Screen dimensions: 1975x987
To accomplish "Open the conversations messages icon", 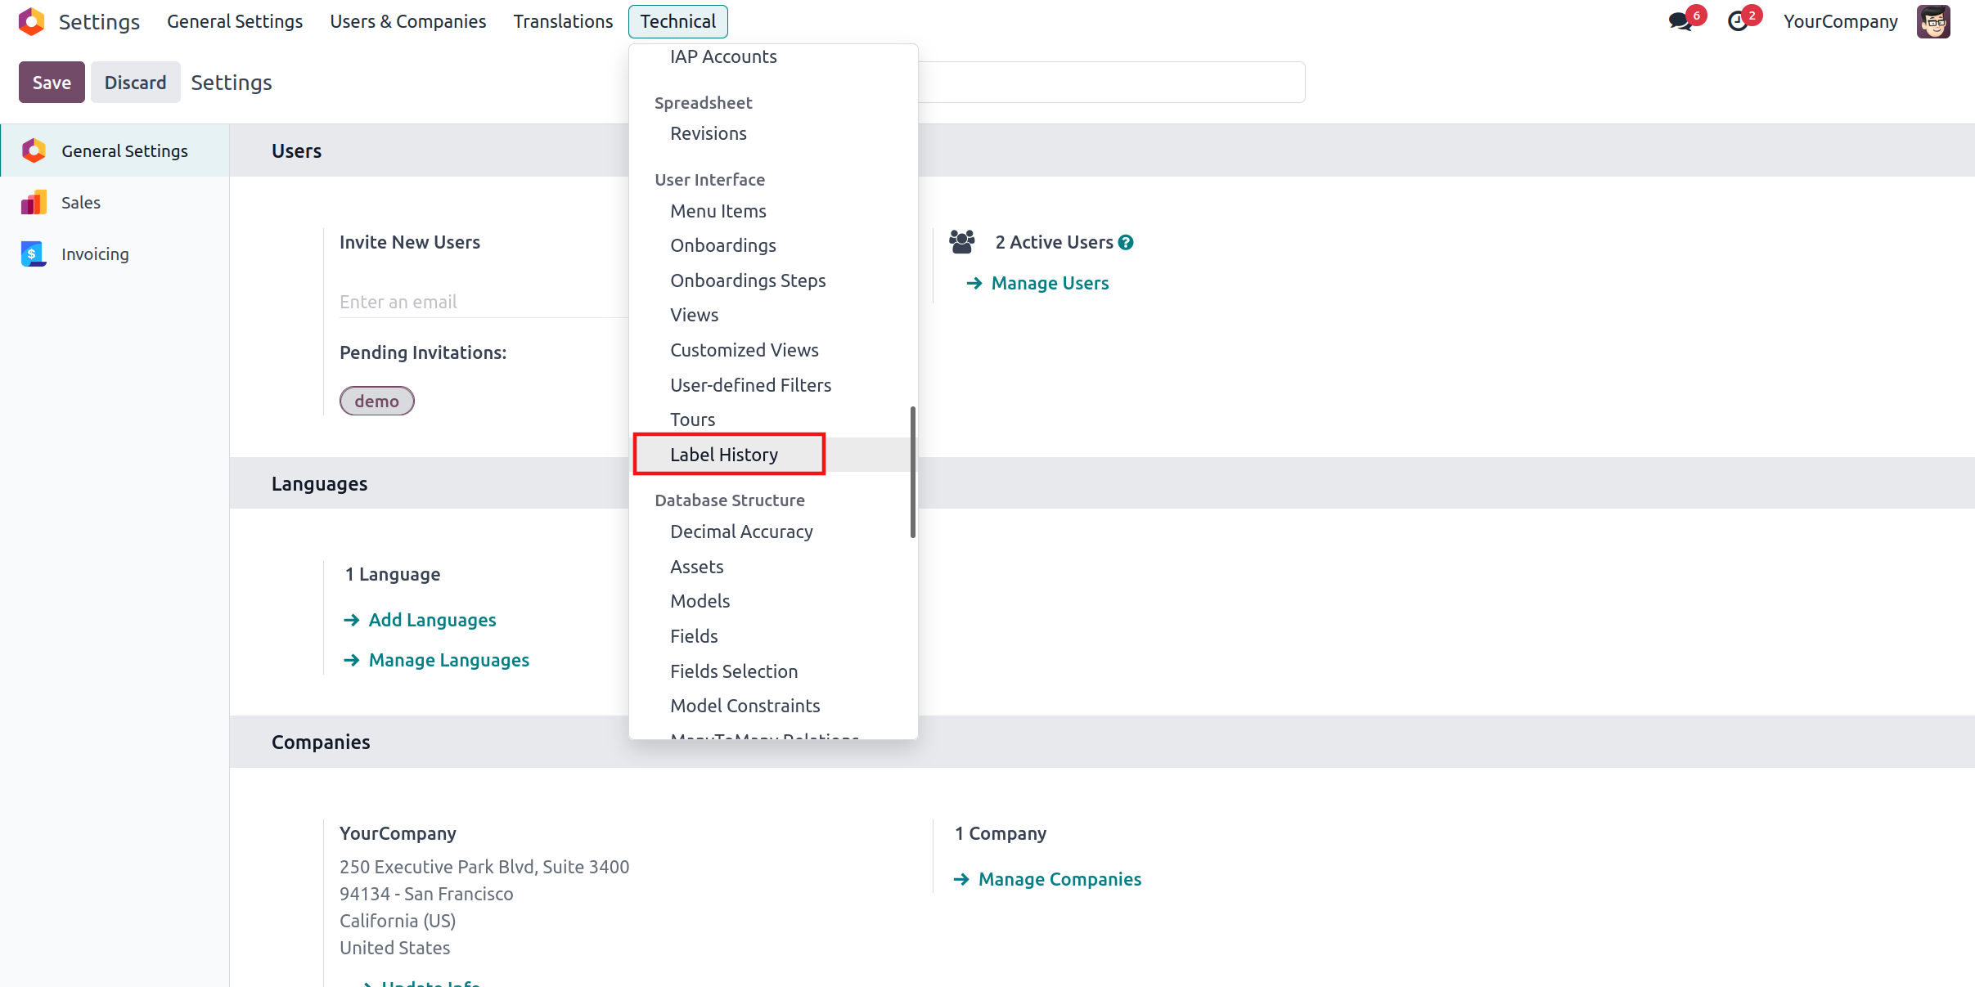I will (x=1680, y=21).
